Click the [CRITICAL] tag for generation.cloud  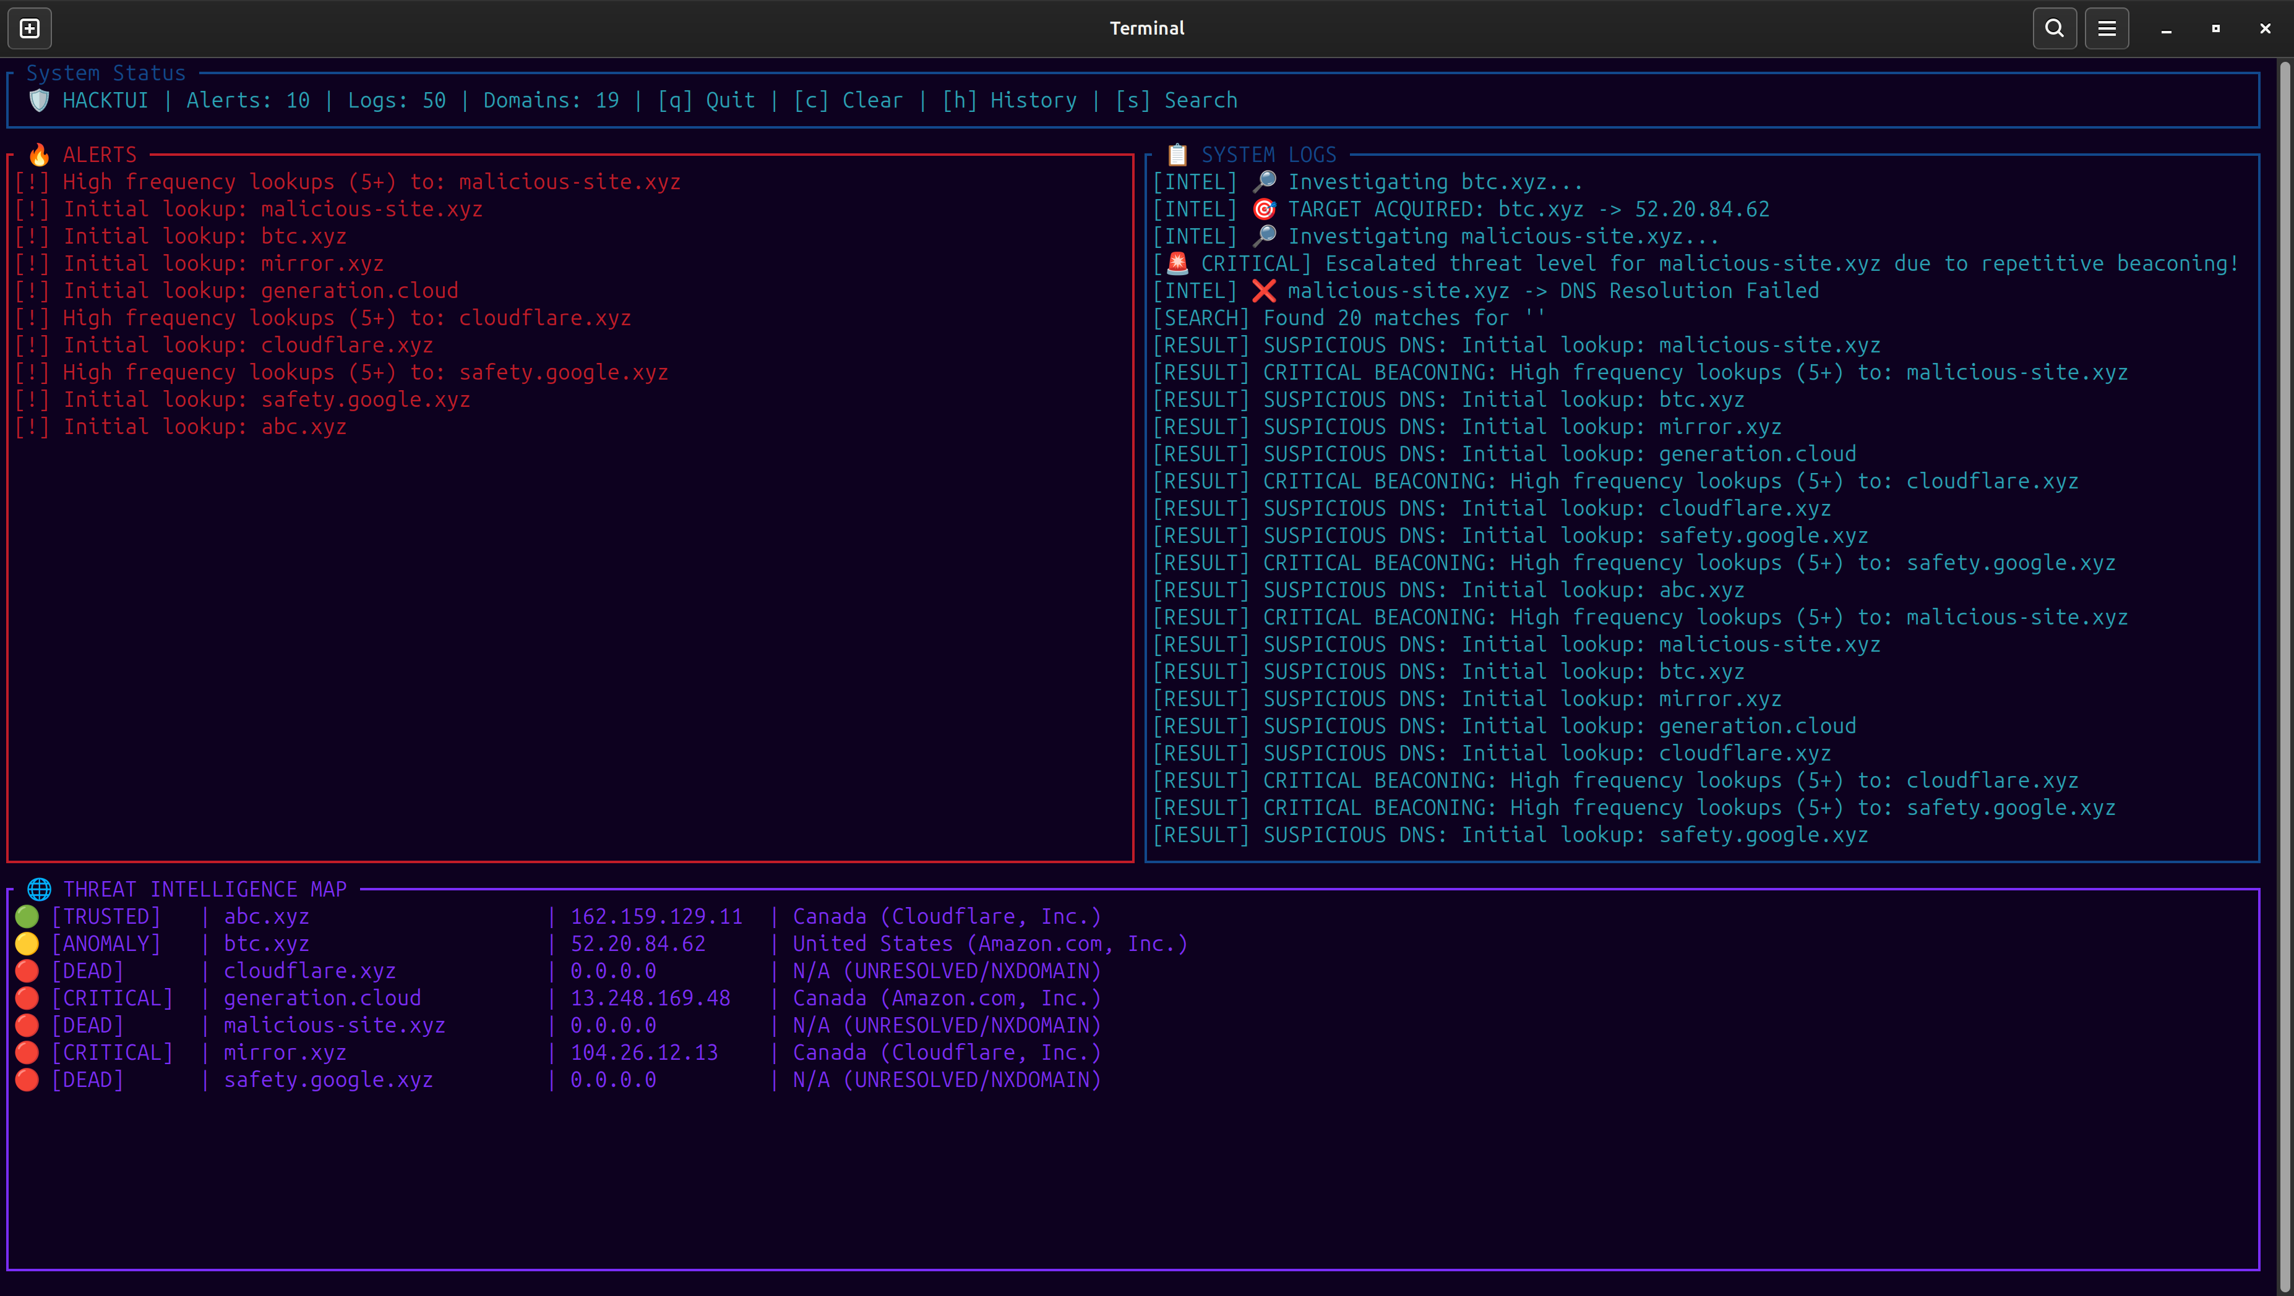(x=112, y=998)
